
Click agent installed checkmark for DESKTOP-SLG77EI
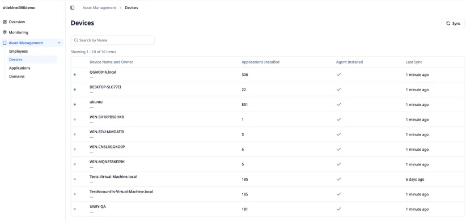tap(338, 90)
